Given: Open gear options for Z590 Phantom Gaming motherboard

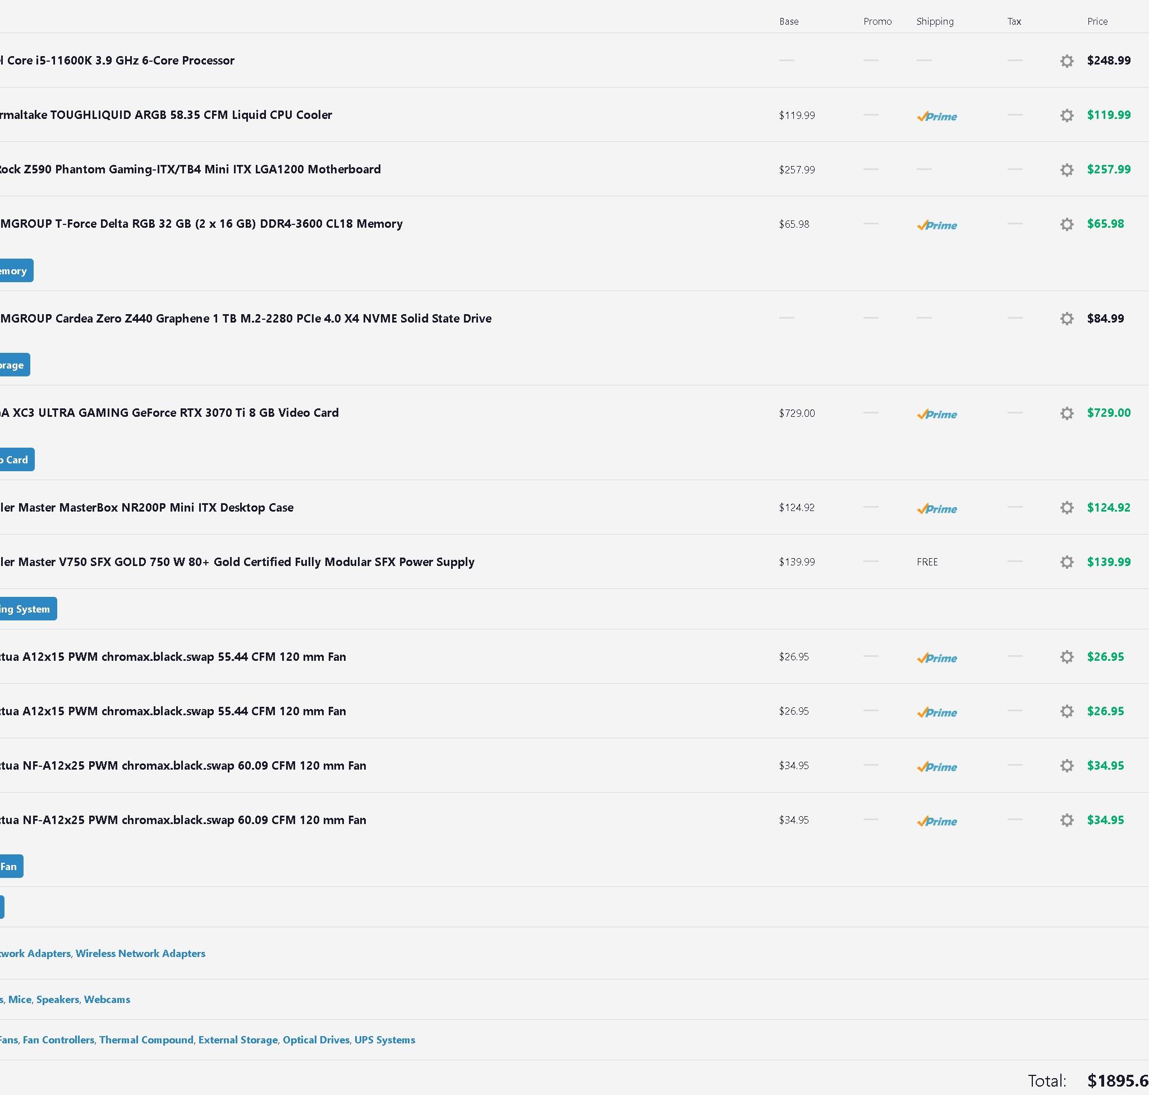Looking at the screenshot, I should click(x=1067, y=170).
